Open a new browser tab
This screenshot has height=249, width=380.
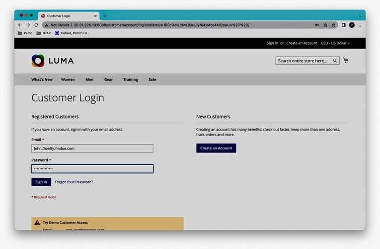click(x=105, y=16)
